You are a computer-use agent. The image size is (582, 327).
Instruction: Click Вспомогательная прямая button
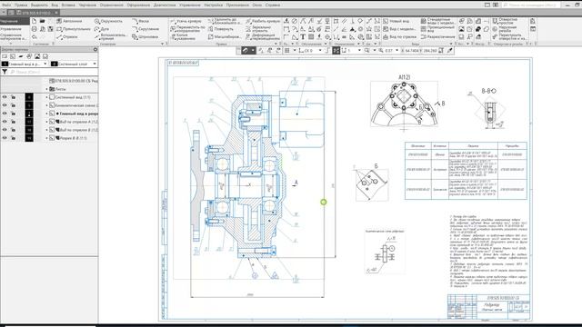pos(111,37)
